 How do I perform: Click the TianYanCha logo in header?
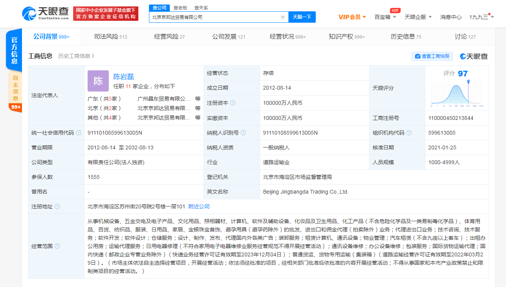[x=46, y=14]
